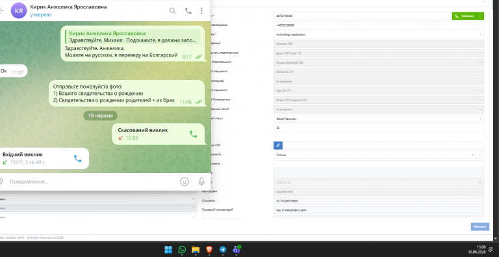The height and width of the screenshot is (257, 499).
Task: Open the quoted reply from Кирик Анжелика
Action: (x=133, y=37)
